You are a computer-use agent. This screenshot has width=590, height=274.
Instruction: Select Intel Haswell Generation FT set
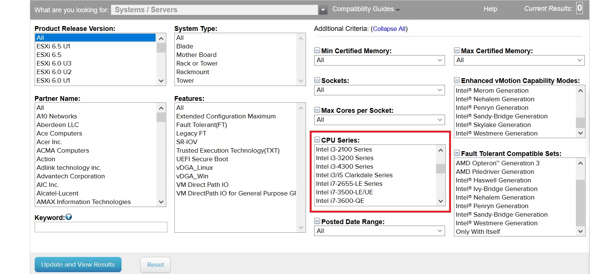[515, 180]
